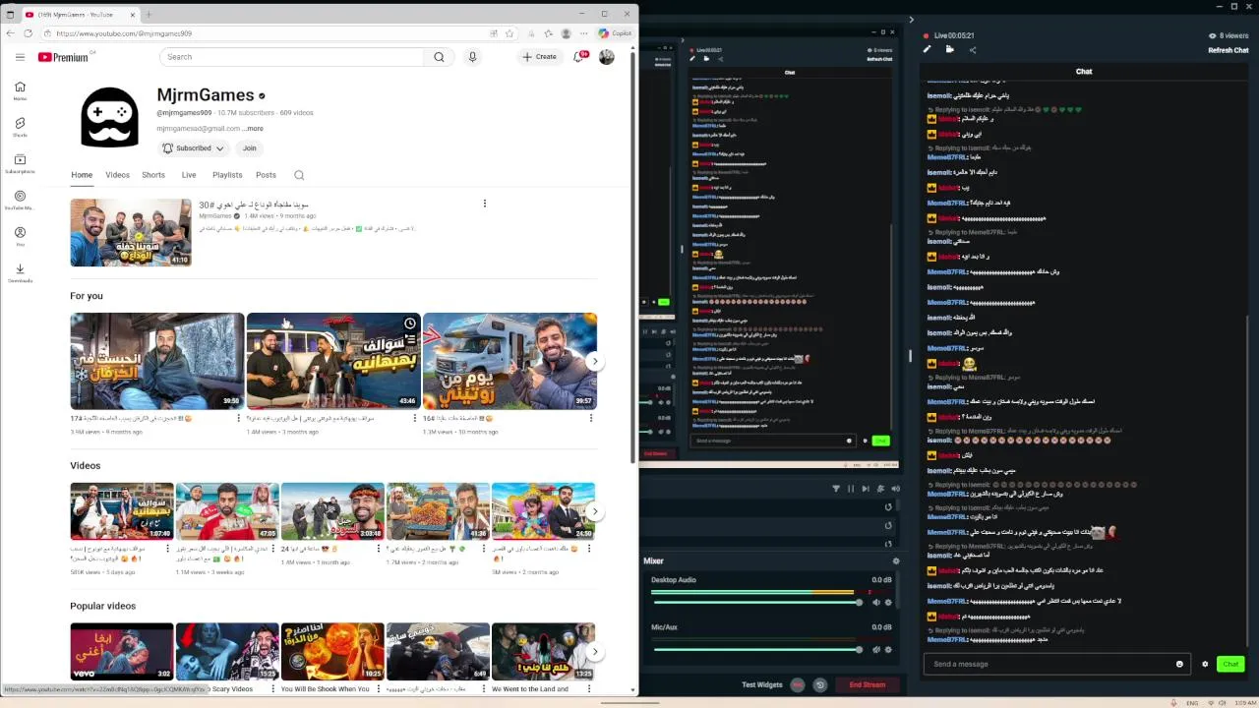Click Refresh Chat link
The image size is (1259, 708).
[x=1229, y=50]
